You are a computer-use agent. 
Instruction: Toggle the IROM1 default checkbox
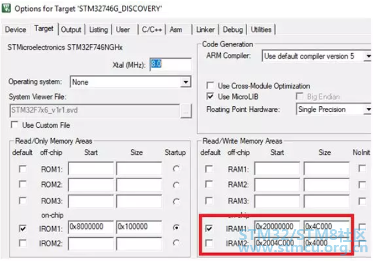(23, 229)
